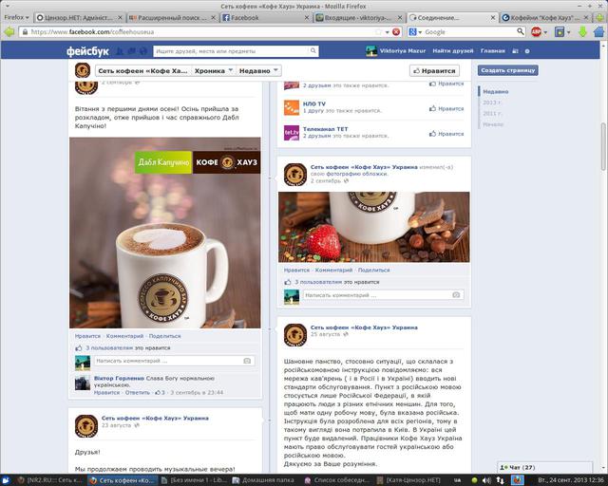The height and width of the screenshot is (486, 608).
Task: Like Віктор Горленко's comment
Action: click(x=106, y=393)
